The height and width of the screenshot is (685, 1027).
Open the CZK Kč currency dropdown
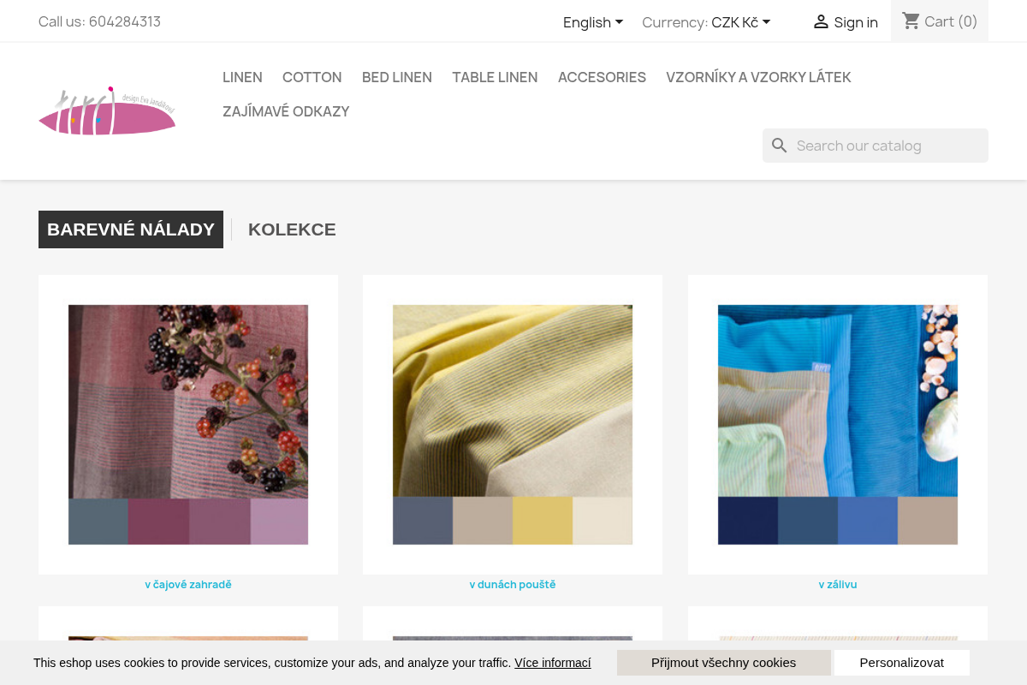[x=741, y=22]
